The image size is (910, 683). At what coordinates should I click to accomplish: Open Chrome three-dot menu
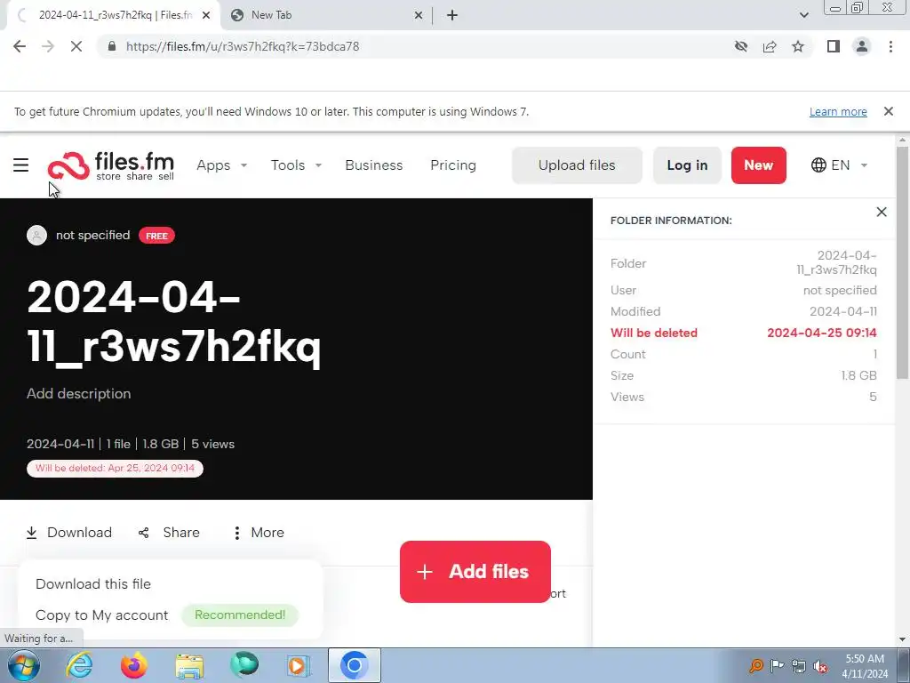pos(890,46)
